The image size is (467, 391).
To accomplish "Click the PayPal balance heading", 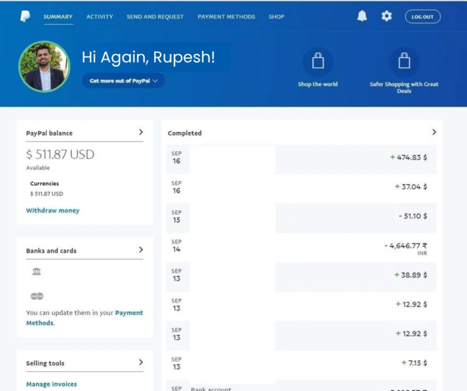I will (49, 133).
